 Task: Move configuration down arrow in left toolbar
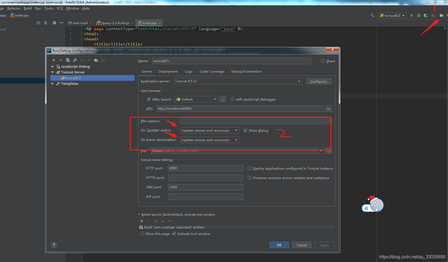89,60
